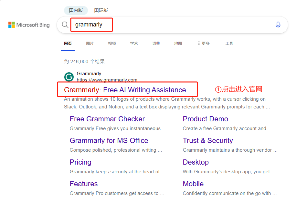The height and width of the screenshot is (203, 307).
Task: Select the 地图 results tab
Action: pyautogui.click(x=178, y=44)
